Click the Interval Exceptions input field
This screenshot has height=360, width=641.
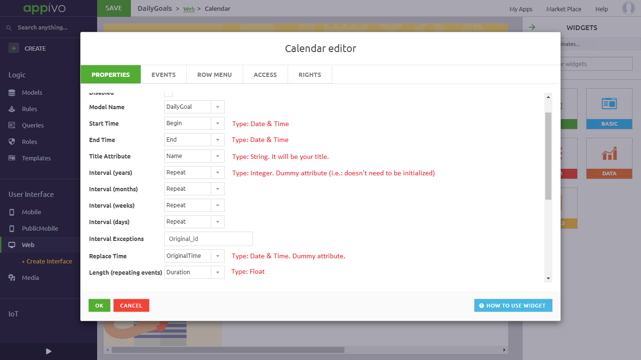[208, 239]
